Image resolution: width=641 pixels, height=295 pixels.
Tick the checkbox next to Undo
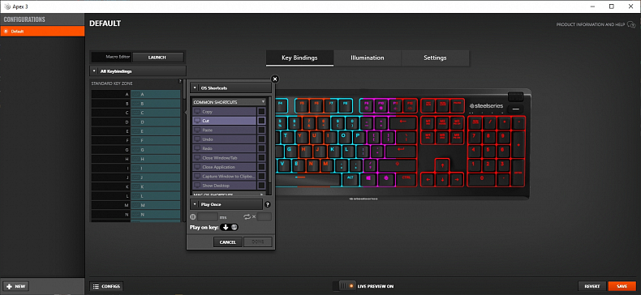(x=261, y=139)
